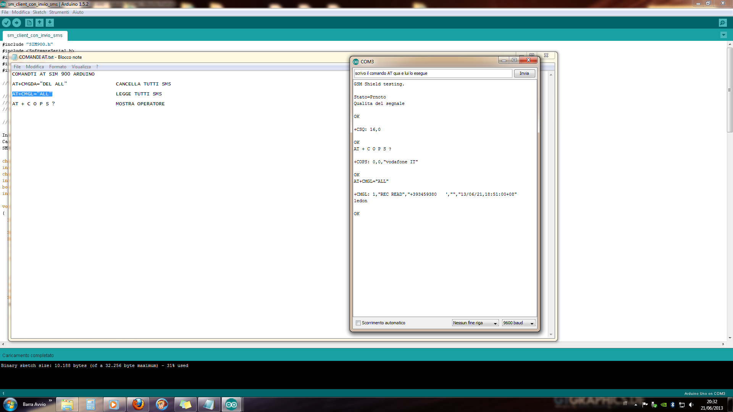Open Serial Monitor magnifier icon
Image resolution: width=733 pixels, height=412 pixels.
point(722,23)
